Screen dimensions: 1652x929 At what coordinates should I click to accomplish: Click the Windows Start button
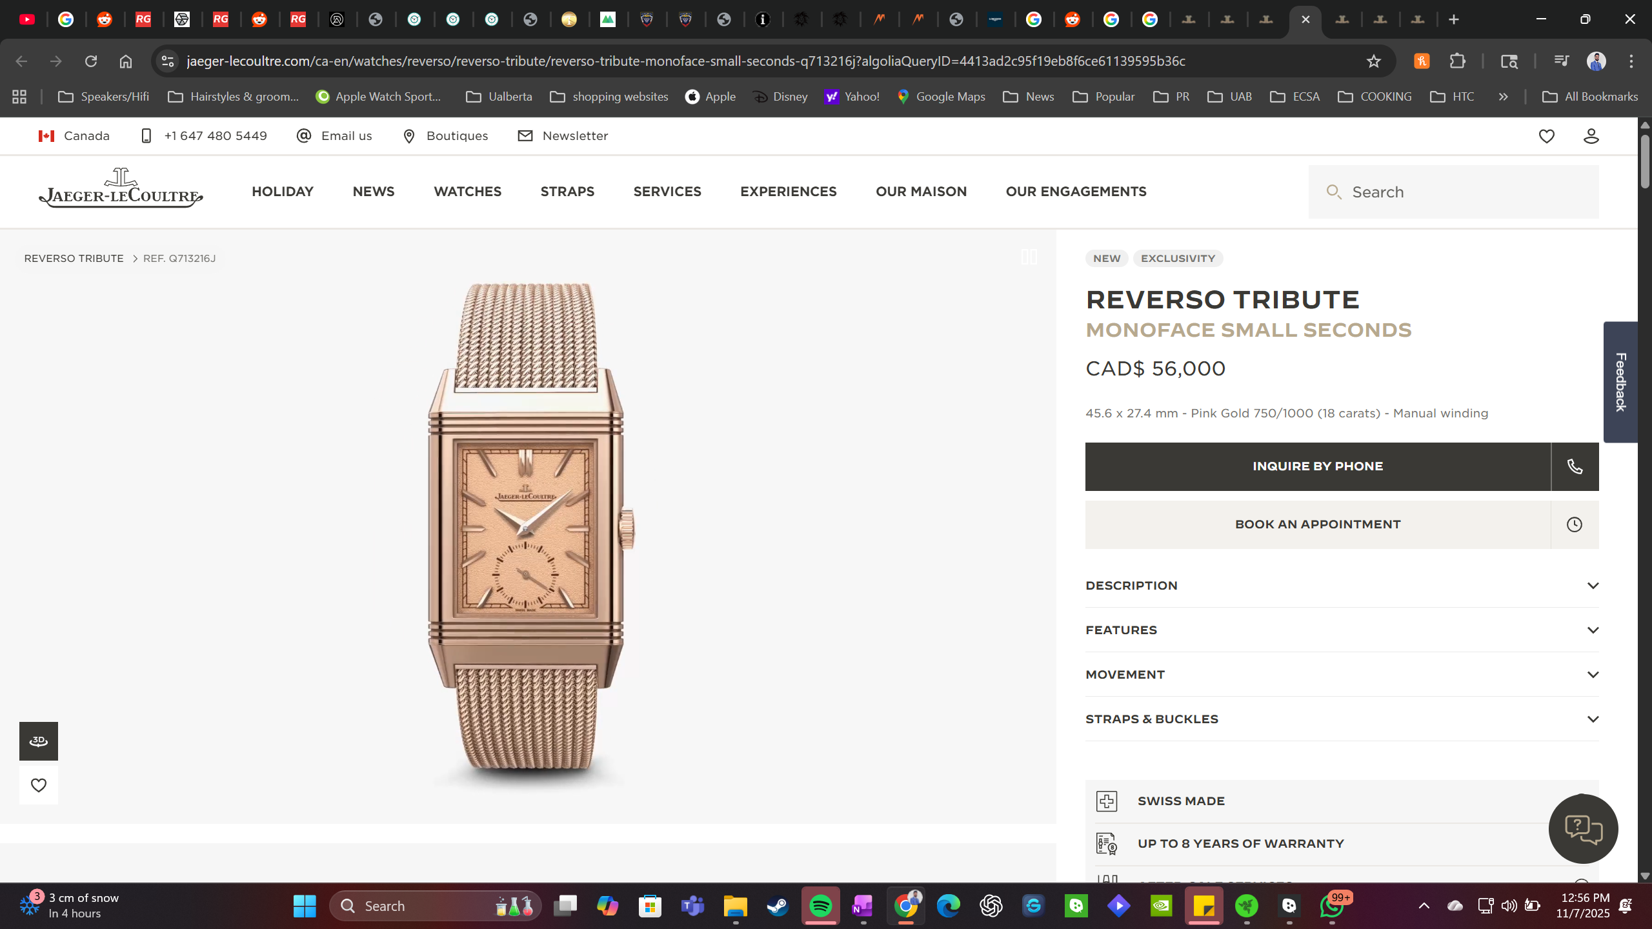305,906
